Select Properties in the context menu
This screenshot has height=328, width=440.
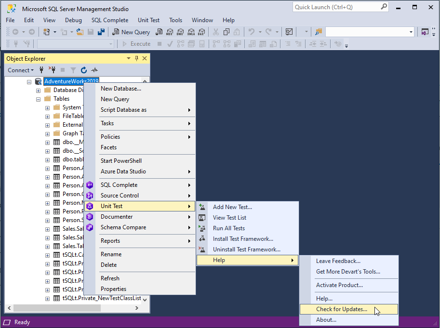(139, 289)
